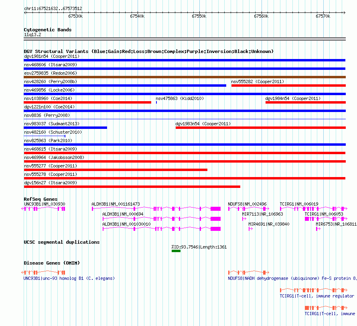Select nsv555277 (Cooper2011) label

point(51,166)
